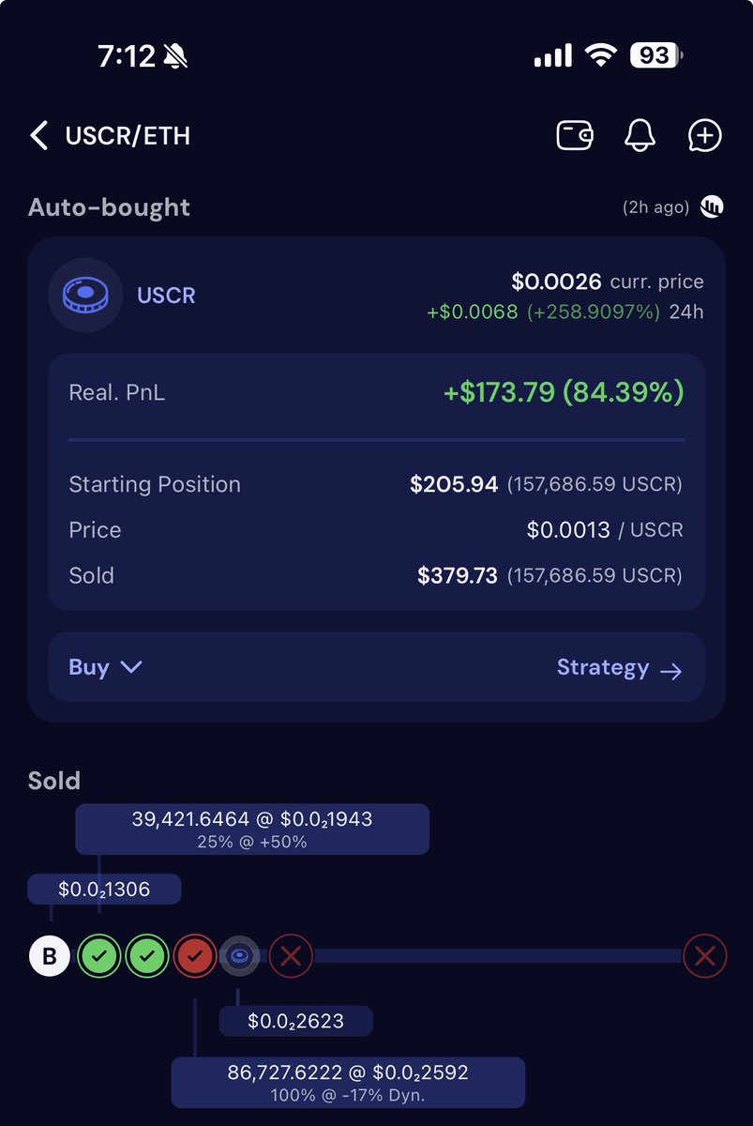The height and width of the screenshot is (1126, 753).
Task: Open the Strategy link
Action: [x=603, y=667]
